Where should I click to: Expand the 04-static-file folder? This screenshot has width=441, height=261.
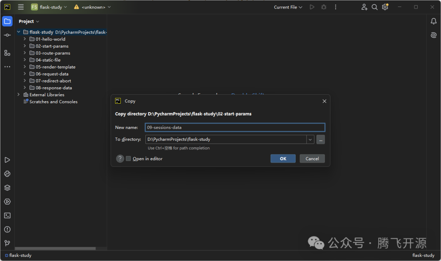(25, 60)
